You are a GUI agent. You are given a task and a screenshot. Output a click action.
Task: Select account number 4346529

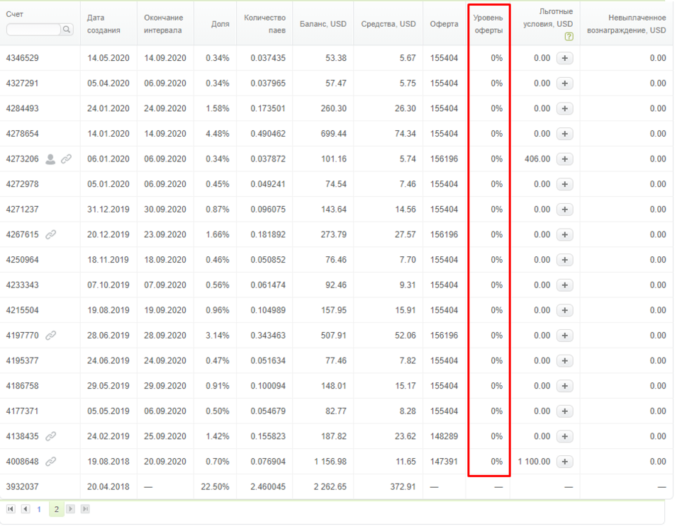click(23, 58)
